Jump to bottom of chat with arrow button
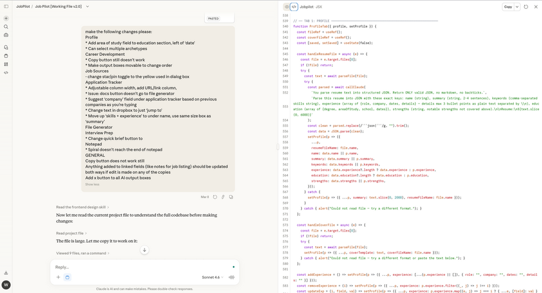Image resolution: width=542 pixels, height=293 pixels. pyautogui.click(x=144, y=250)
